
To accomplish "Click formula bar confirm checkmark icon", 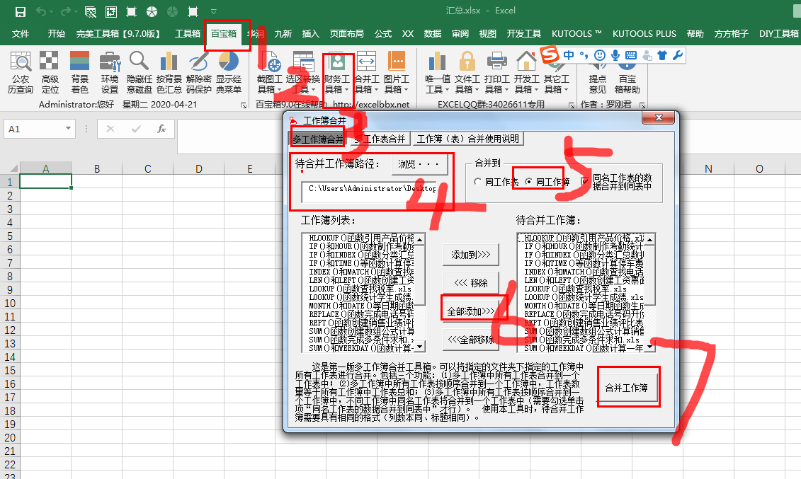I will (x=136, y=129).
